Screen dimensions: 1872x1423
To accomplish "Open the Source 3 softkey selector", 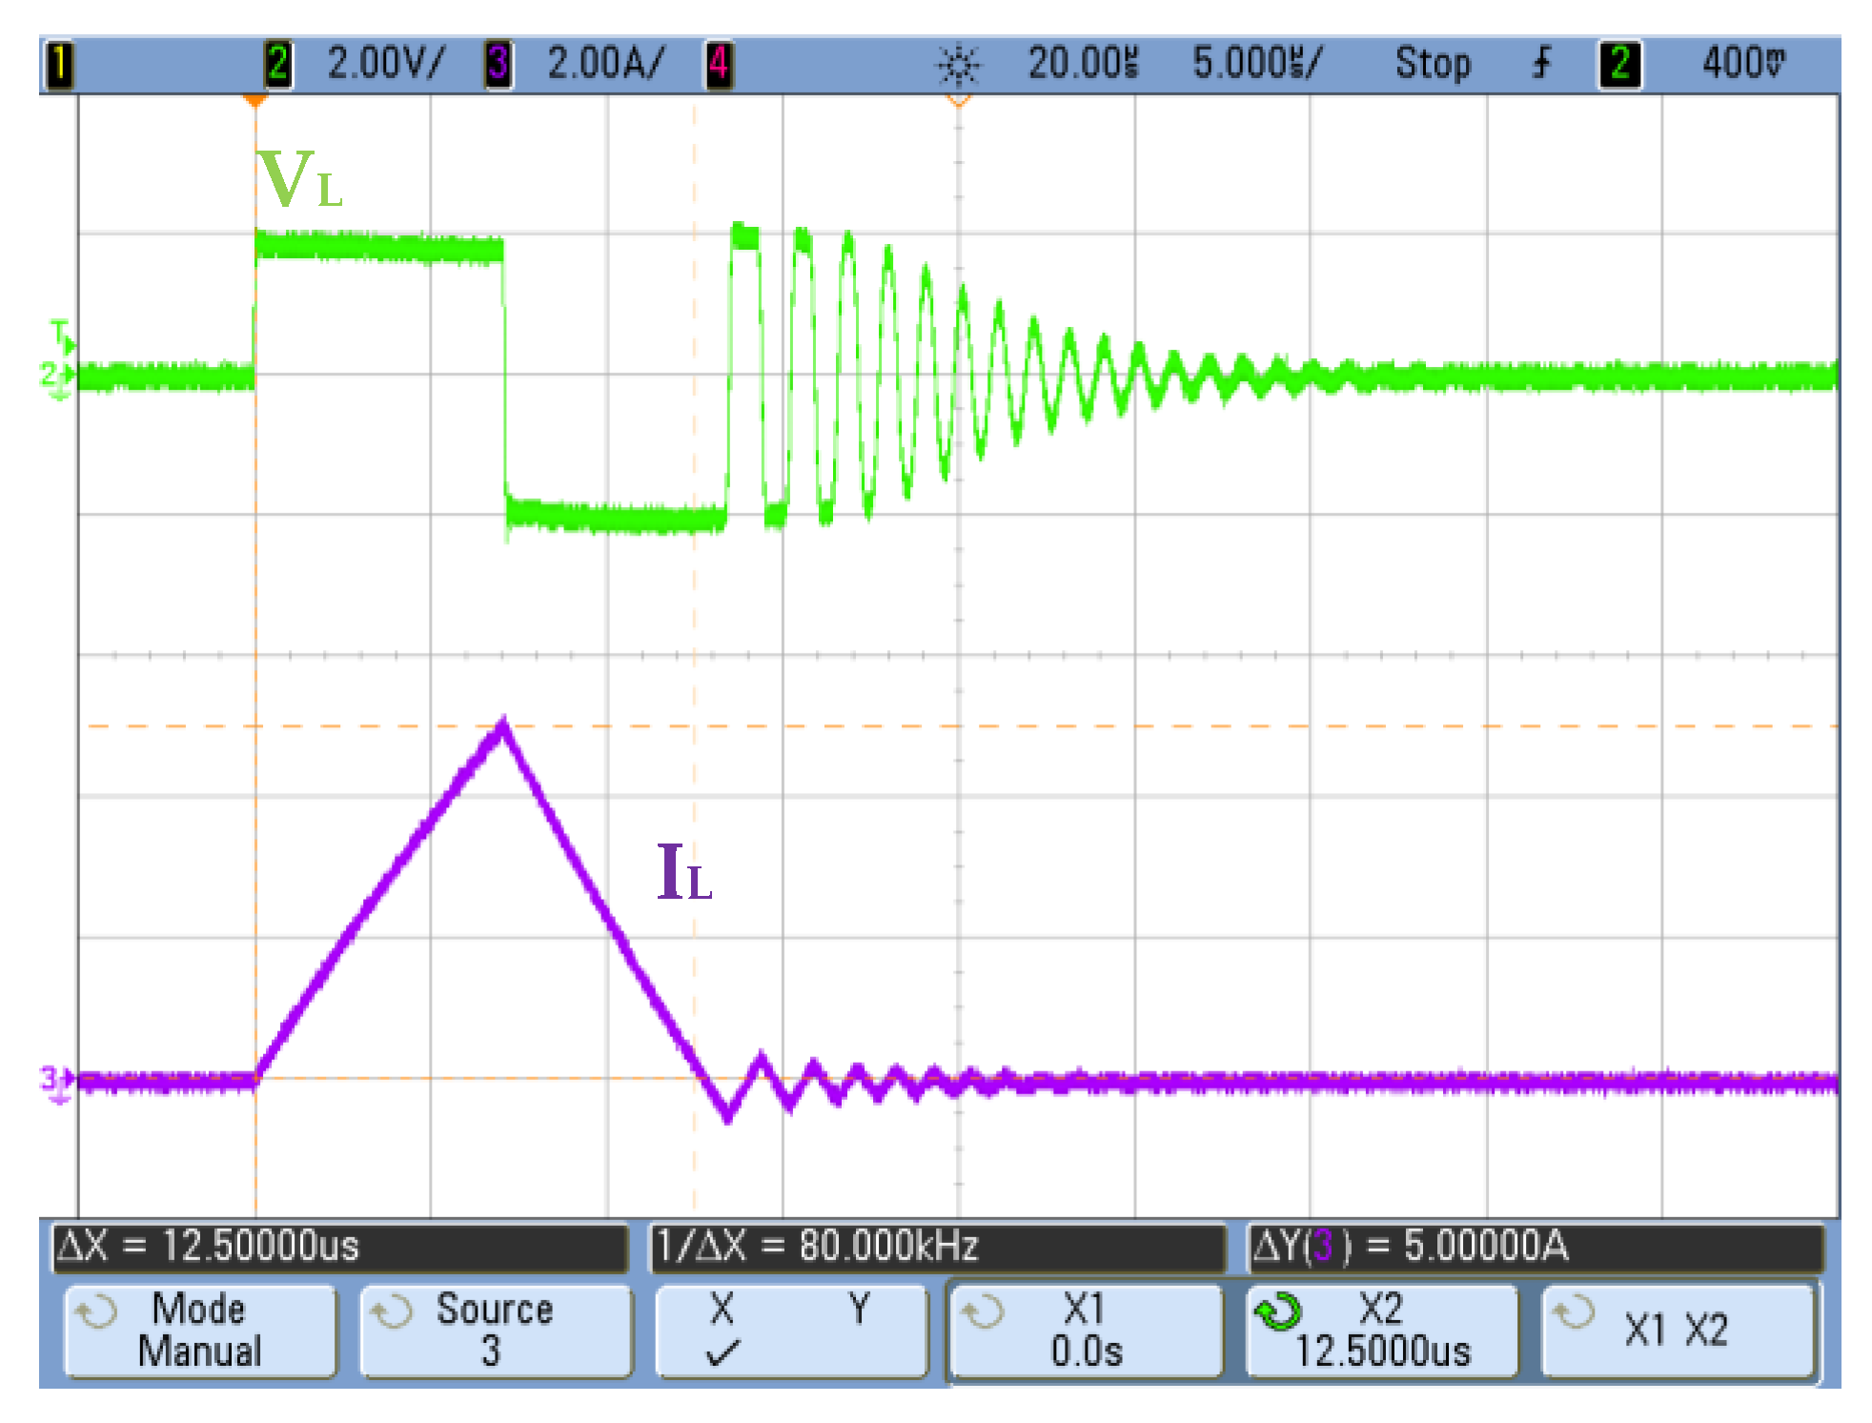I will (x=494, y=1331).
